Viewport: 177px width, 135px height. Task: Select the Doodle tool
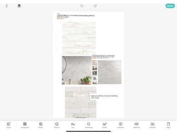(104, 125)
